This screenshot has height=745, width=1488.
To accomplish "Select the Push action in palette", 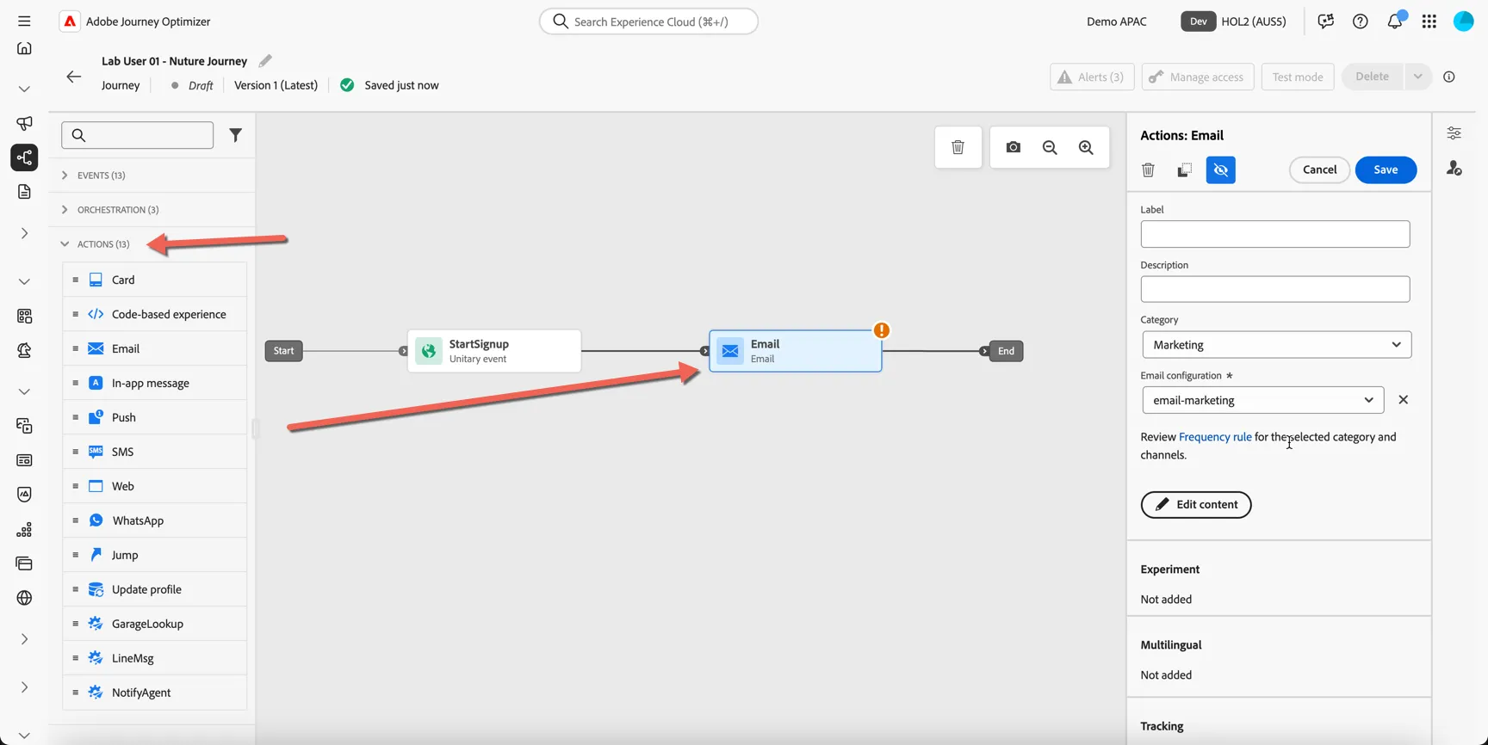I will 155,417.
